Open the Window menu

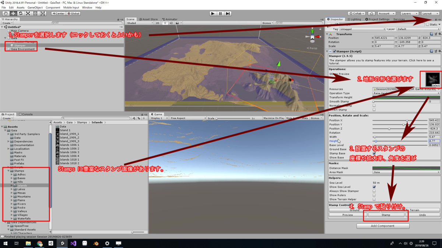(87, 7)
